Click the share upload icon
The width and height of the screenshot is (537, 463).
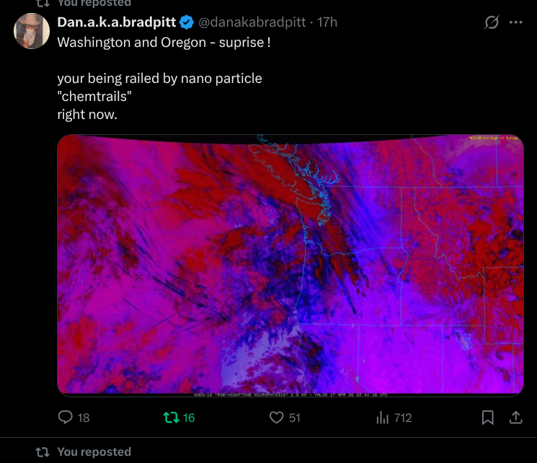coord(515,418)
